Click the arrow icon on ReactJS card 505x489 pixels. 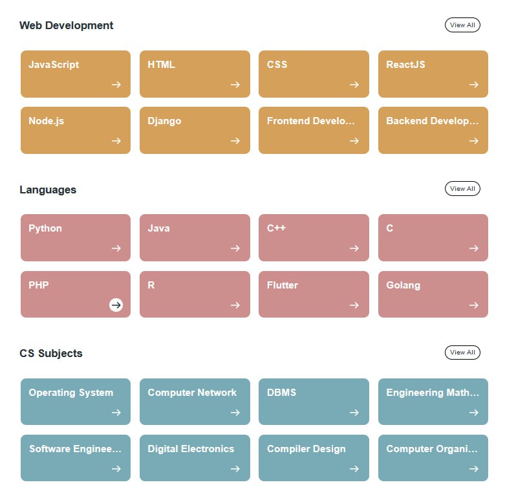click(x=473, y=85)
